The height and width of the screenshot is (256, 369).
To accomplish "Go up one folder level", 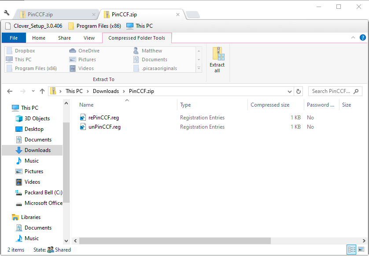I will coord(42,91).
